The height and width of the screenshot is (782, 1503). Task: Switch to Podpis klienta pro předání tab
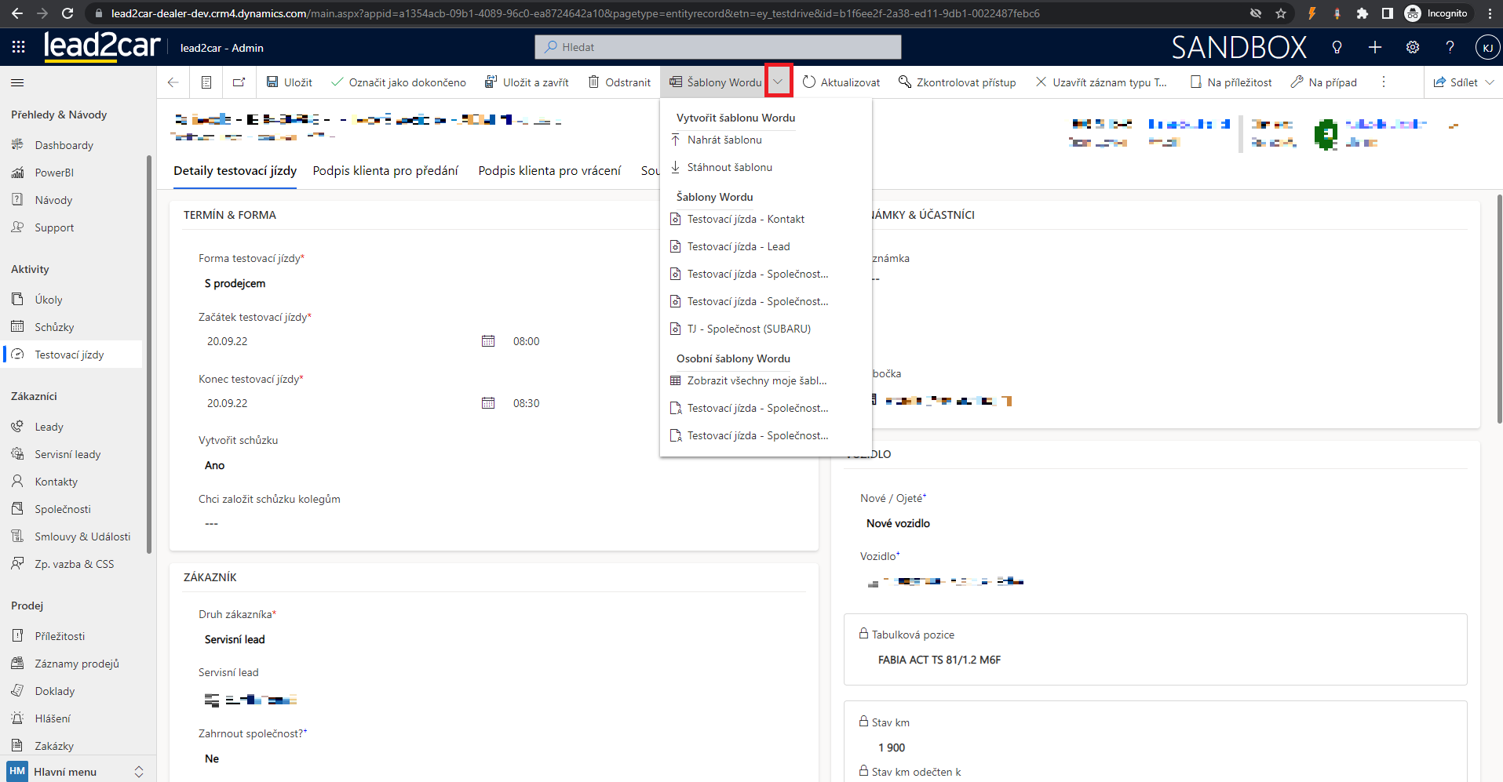pyautogui.click(x=385, y=171)
